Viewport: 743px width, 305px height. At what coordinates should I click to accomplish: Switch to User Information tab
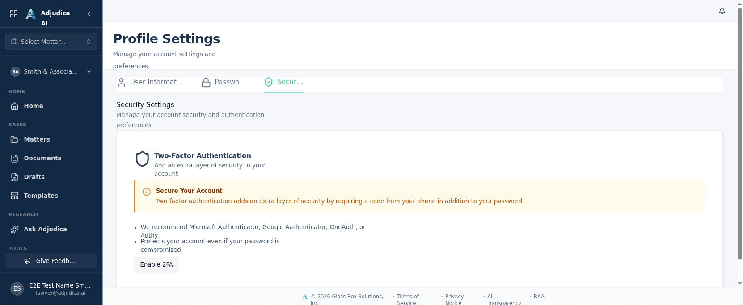(x=150, y=82)
